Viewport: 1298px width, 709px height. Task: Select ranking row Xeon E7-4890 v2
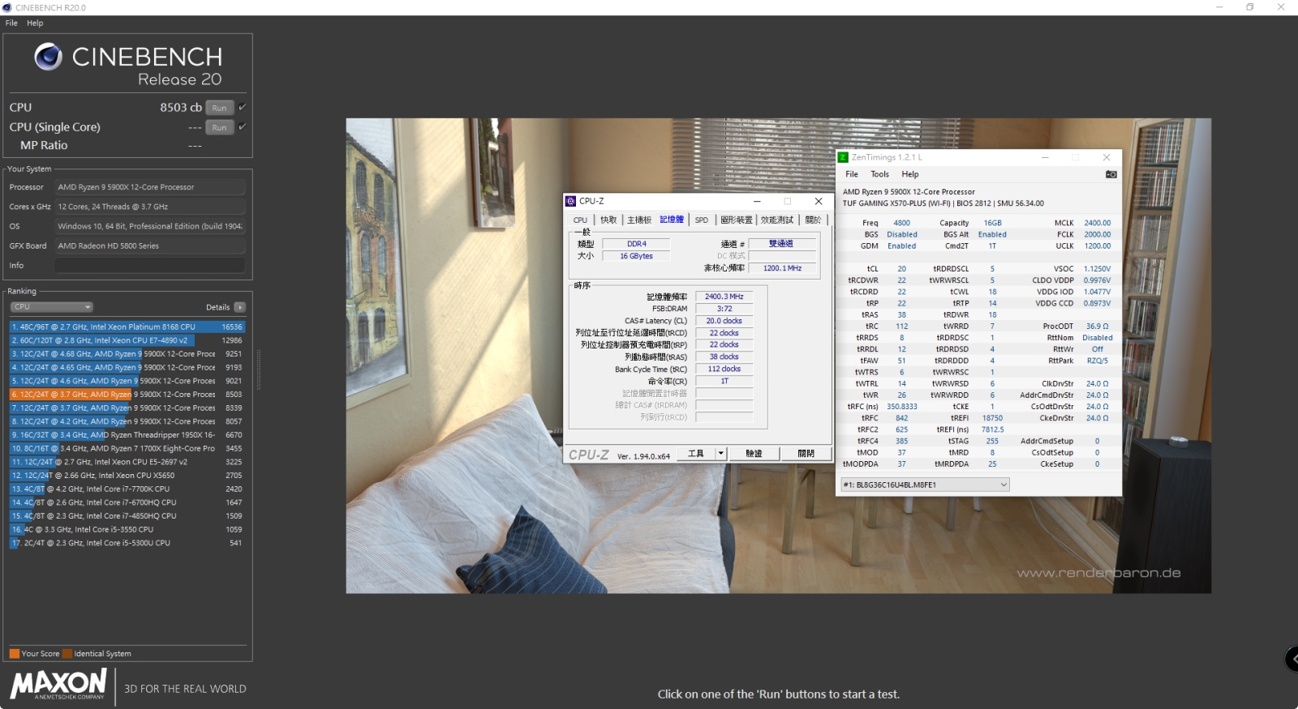[127, 340]
